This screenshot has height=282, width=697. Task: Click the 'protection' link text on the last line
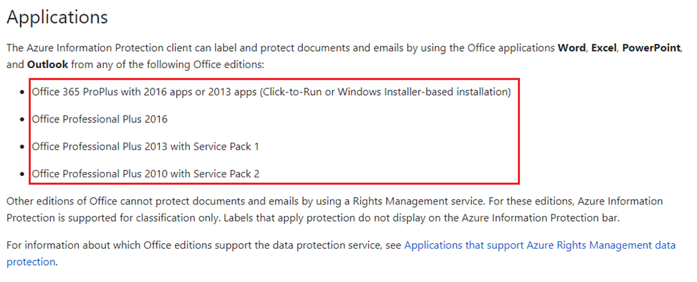point(31,262)
